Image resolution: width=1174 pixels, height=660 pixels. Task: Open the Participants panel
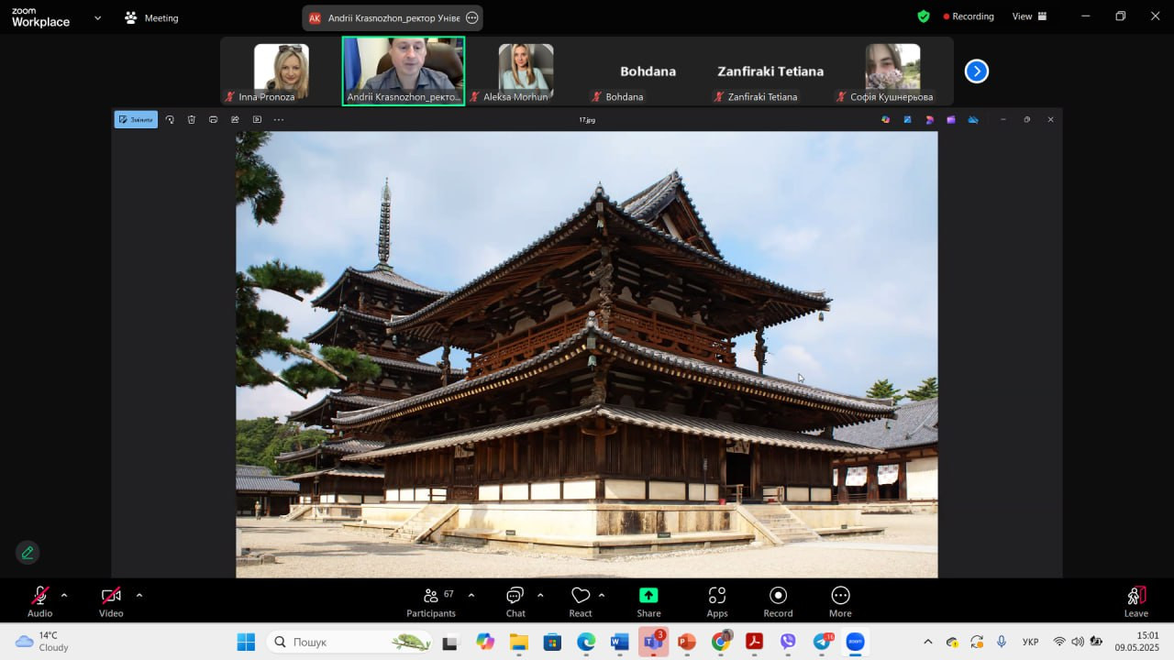pos(431,600)
